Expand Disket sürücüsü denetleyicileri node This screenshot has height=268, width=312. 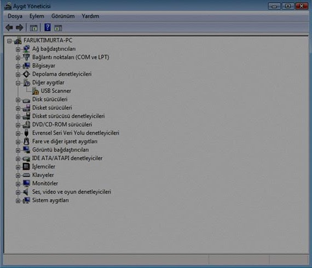point(18,116)
